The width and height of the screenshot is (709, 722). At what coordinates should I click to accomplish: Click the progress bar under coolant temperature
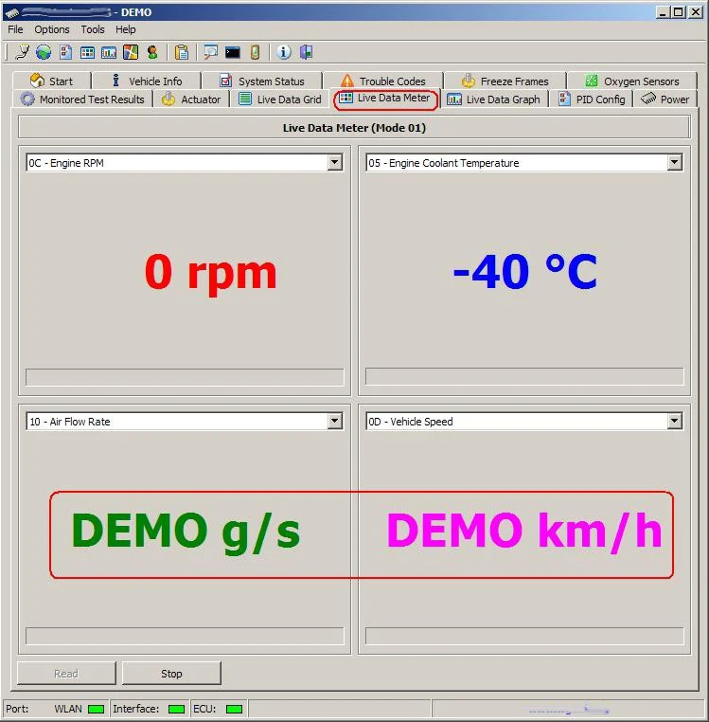[x=524, y=377]
